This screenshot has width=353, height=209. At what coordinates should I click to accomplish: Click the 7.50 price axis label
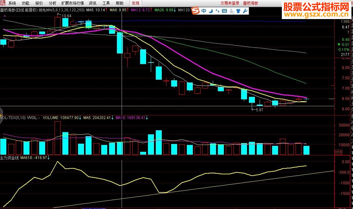point(345,78)
